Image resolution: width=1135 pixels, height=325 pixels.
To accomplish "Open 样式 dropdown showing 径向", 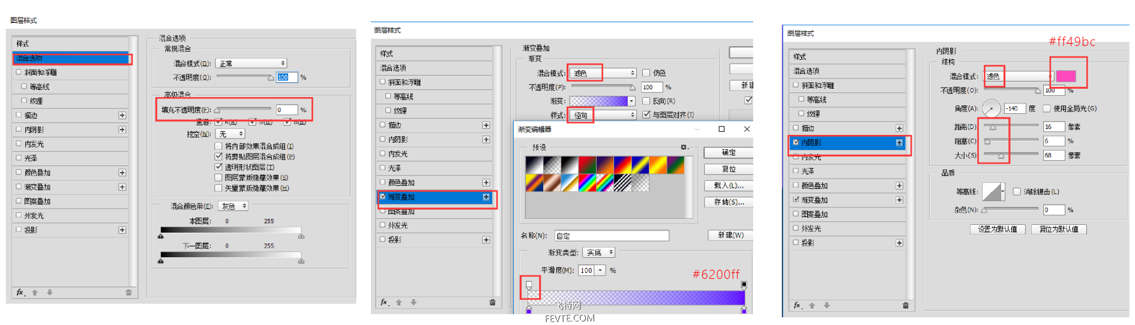I will click(602, 115).
